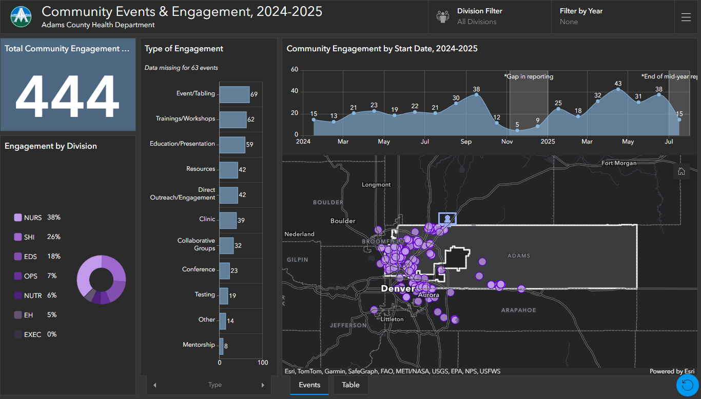Click the Type label under the bar chart
Viewport: 701px width, 399px height.
215,385
